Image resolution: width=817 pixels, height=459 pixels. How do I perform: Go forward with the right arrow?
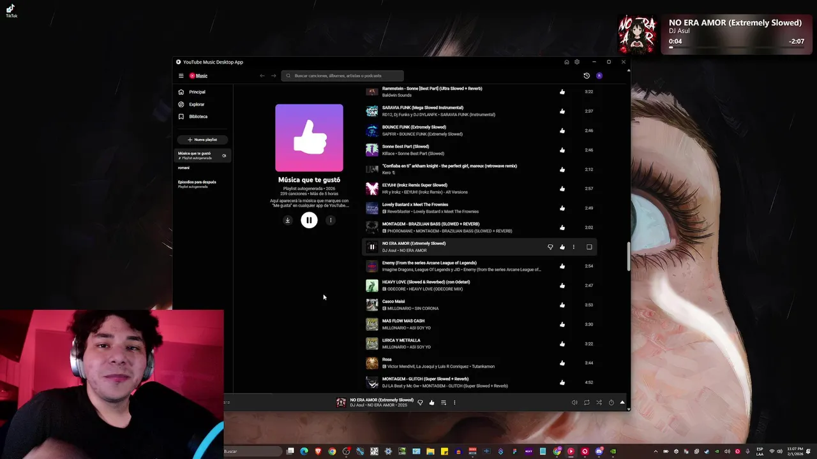coord(274,76)
